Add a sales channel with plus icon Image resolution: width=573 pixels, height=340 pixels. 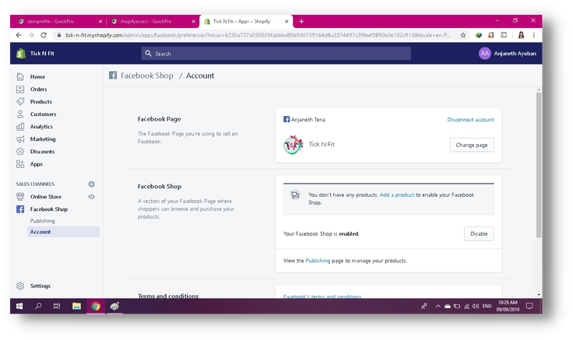point(91,184)
